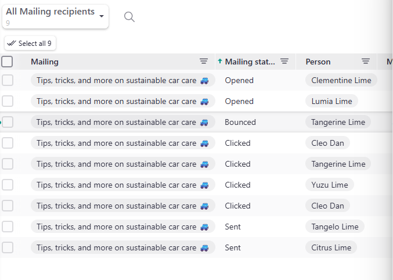Open the Tangelo Lime person chip

[x=334, y=227]
